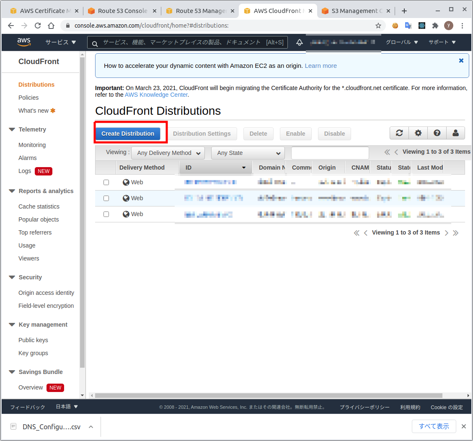
Task: Go to first page at bottom pagination
Action: pyautogui.click(x=357, y=233)
